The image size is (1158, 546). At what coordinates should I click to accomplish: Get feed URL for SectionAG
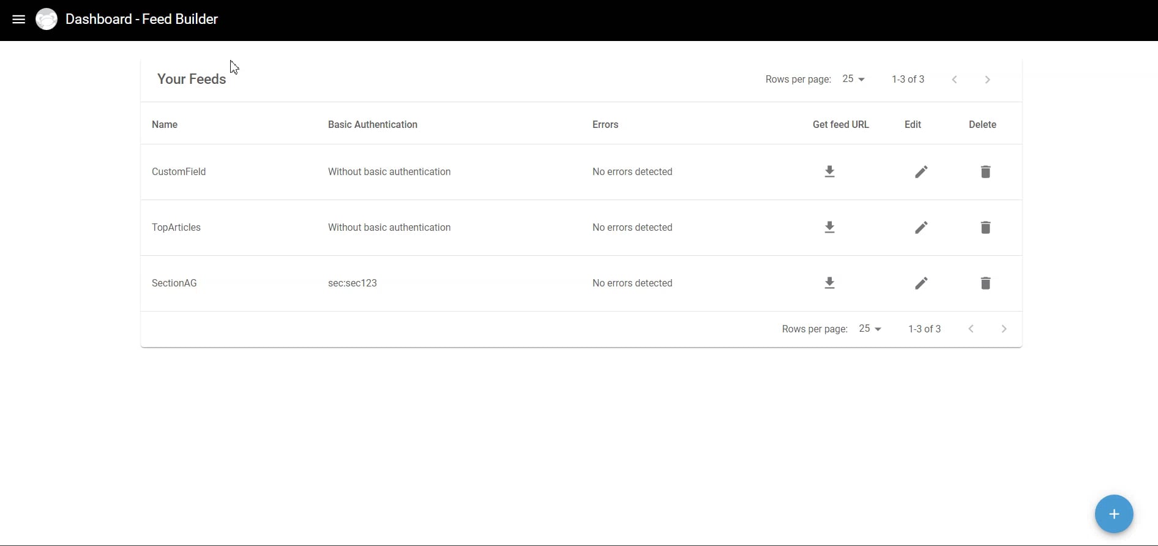[829, 283]
